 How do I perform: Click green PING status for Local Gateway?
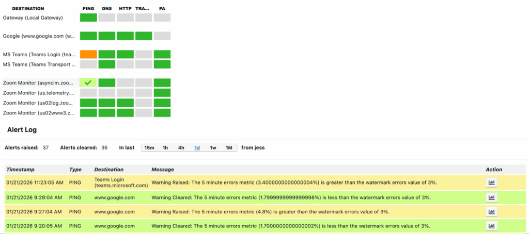coord(88,18)
